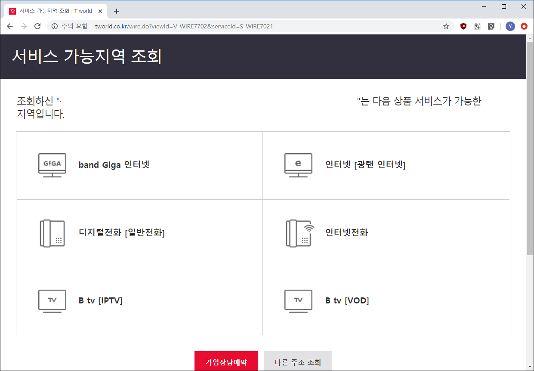Click the red update arrow icon
Screen dimensions: 534x371
(x=524, y=26)
